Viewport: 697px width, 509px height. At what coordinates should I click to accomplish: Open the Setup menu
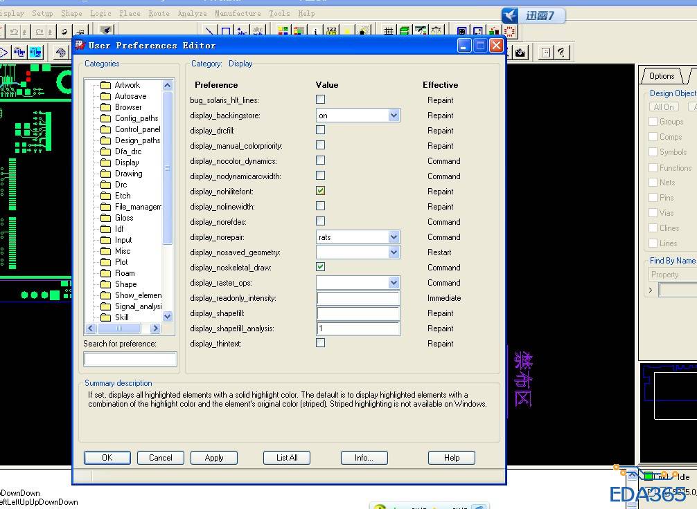coord(42,13)
